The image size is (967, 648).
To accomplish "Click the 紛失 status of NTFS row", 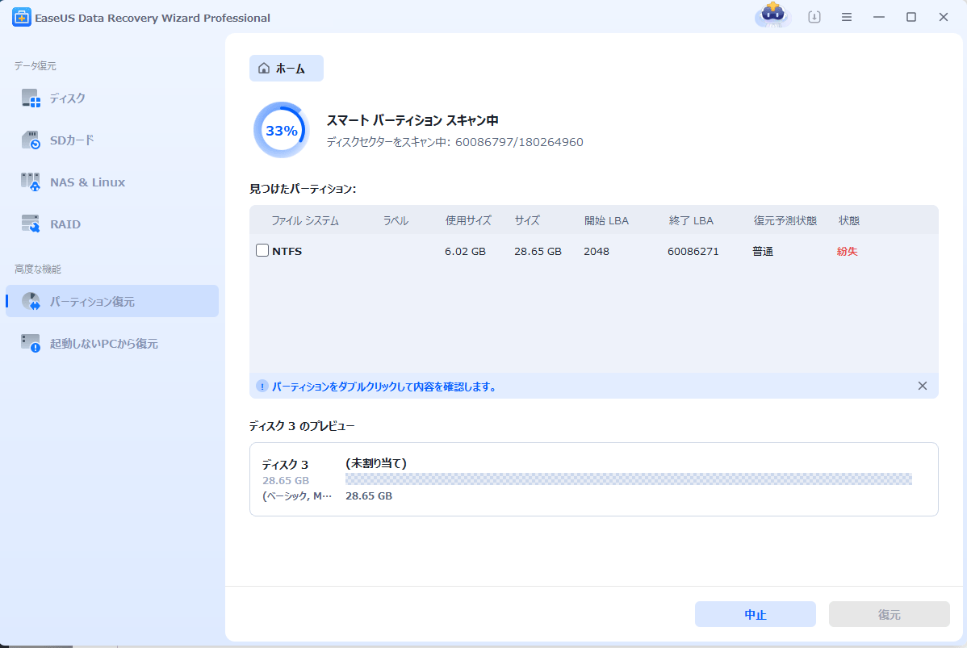I will pos(847,251).
